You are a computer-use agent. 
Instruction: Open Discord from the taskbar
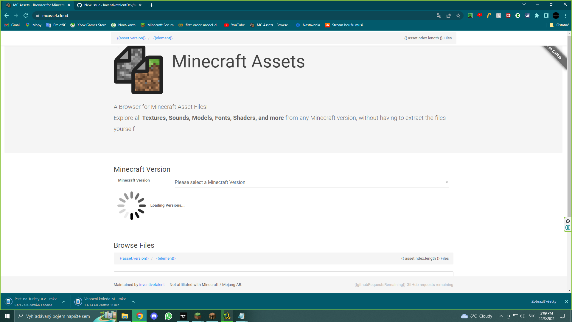coord(154,316)
